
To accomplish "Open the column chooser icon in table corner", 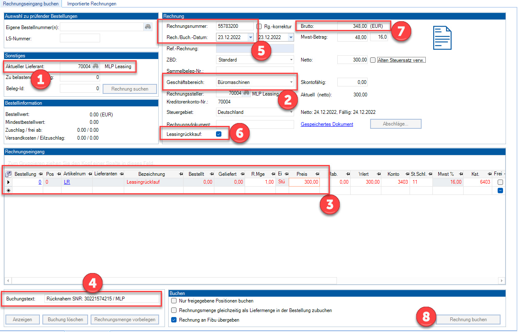I will click(8, 174).
